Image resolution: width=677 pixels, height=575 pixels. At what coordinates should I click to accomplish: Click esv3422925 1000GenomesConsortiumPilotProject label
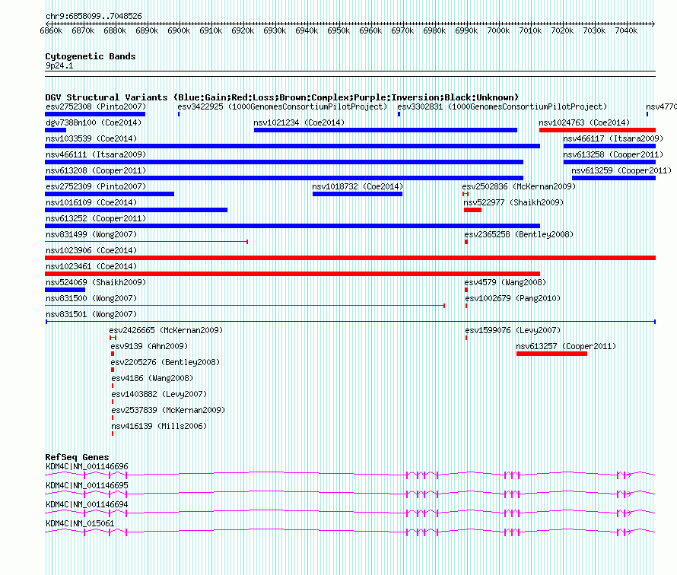[x=282, y=106]
